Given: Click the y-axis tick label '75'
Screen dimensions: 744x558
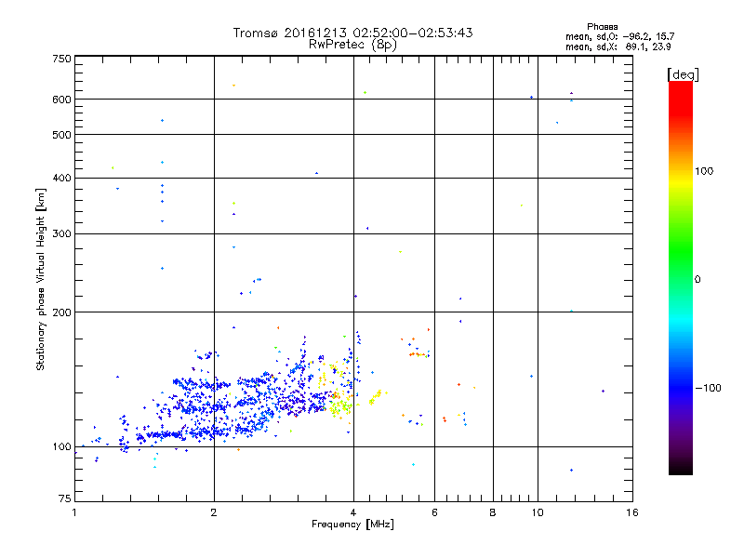Looking at the screenshot, I should pos(65,498).
